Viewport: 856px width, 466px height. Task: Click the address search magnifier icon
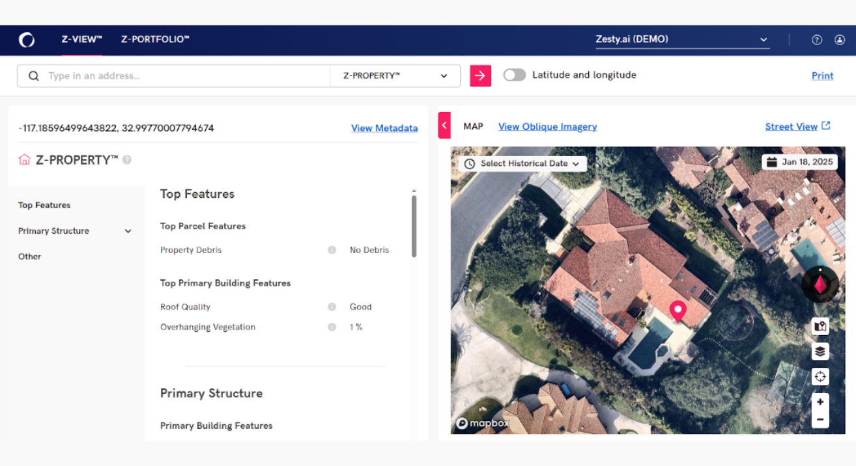[34, 76]
